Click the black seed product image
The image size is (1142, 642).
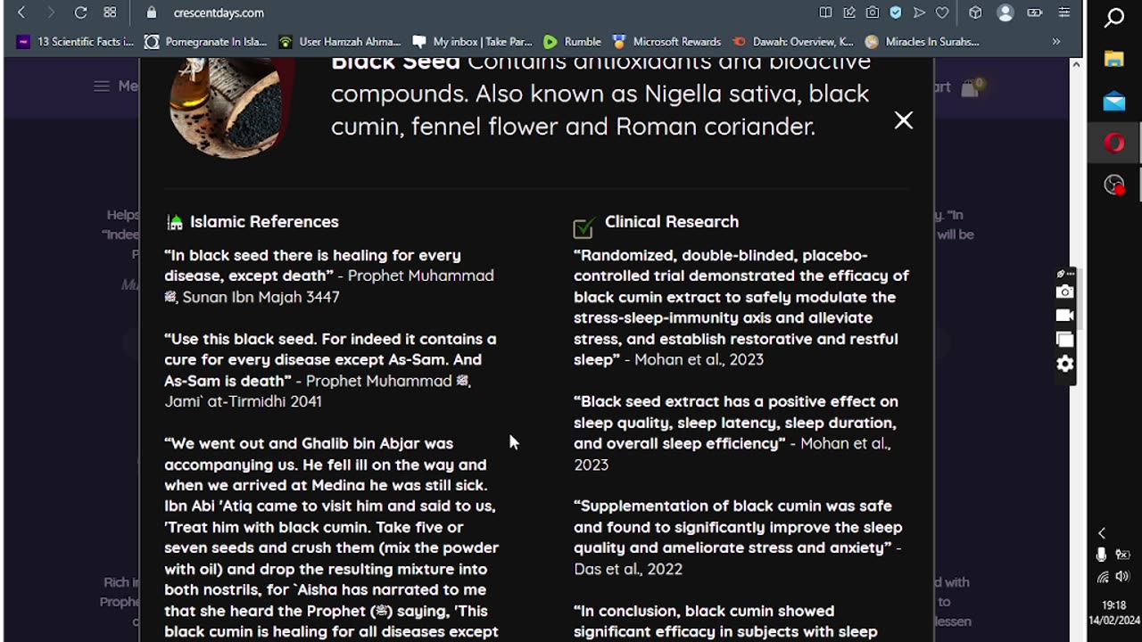[232, 109]
